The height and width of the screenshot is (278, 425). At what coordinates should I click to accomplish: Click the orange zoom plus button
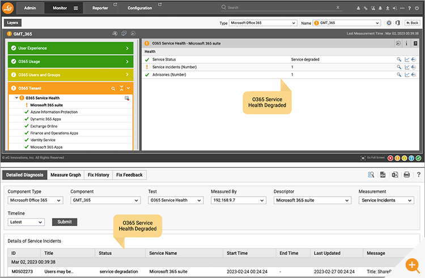pos(413,266)
